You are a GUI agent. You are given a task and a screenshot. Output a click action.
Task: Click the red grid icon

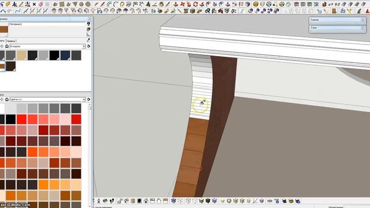[297, 4]
